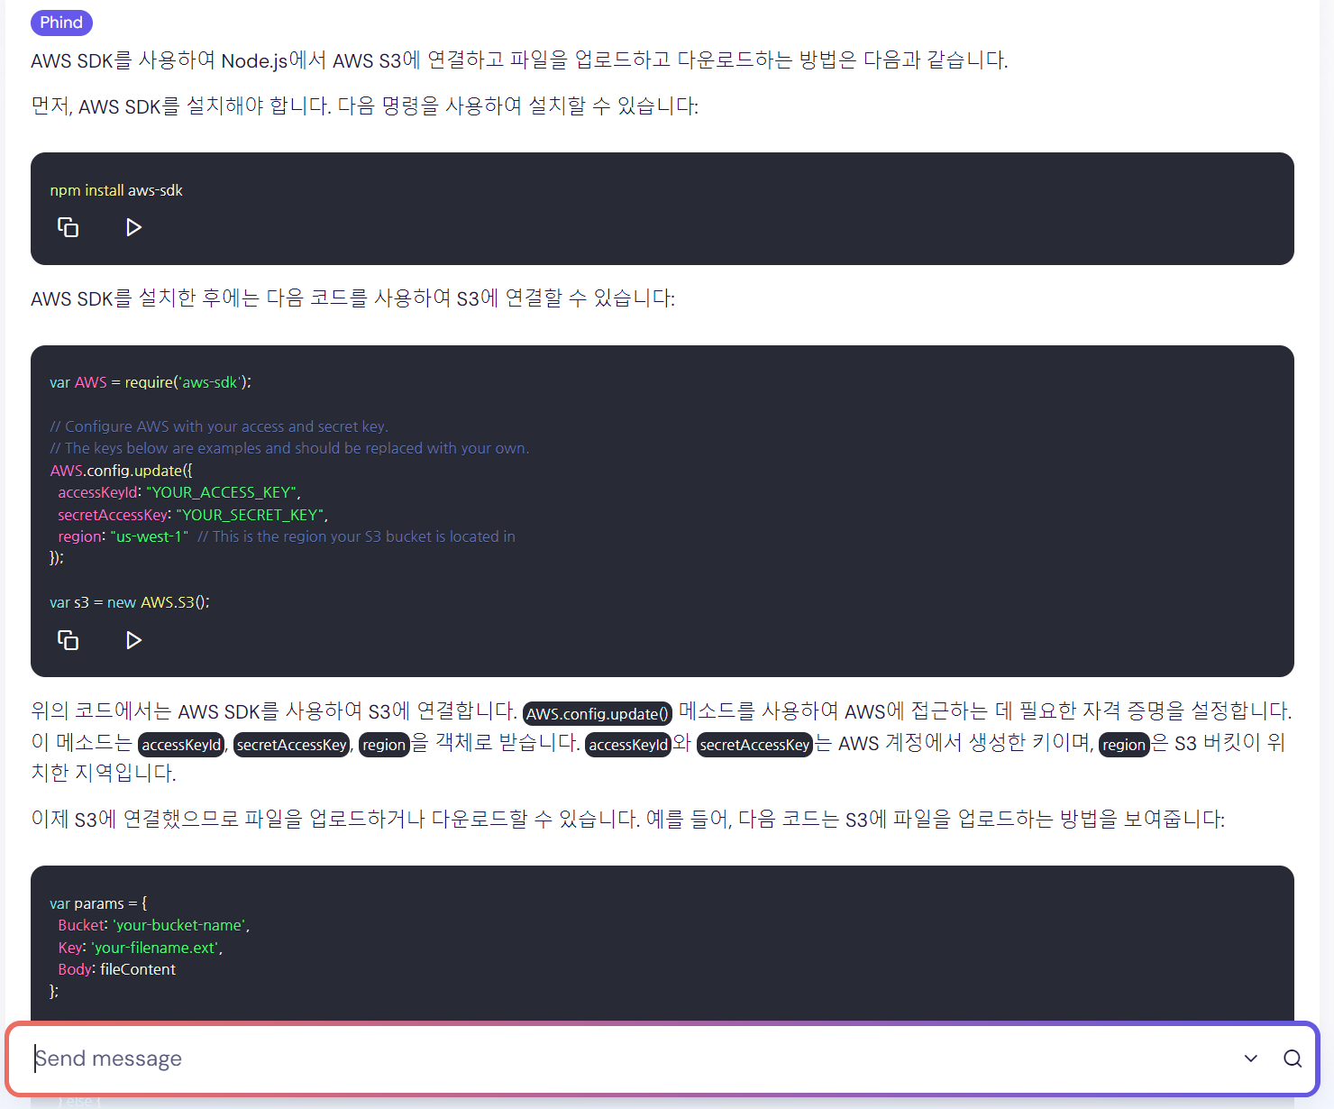Click the 'your-bucket-name' string
The width and height of the screenshot is (1334, 1109).
(179, 925)
